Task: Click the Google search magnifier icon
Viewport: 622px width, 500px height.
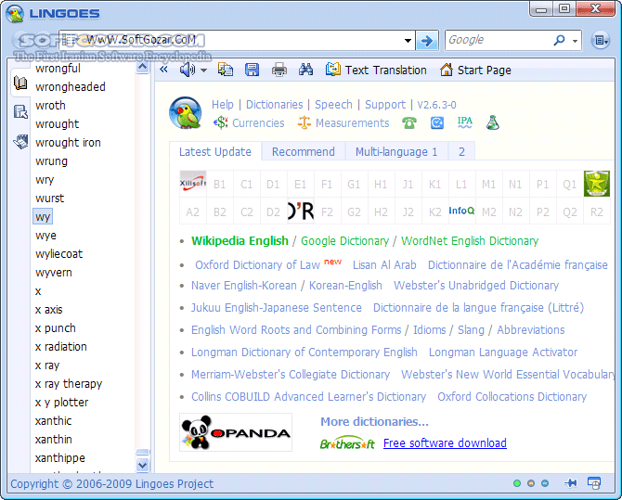Action: coord(559,40)
